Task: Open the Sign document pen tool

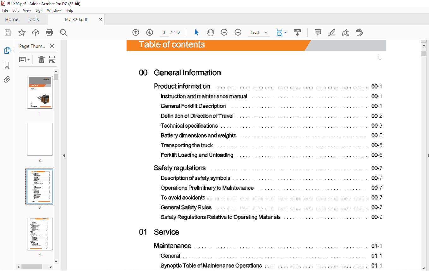Action: (x=345, y=32)
